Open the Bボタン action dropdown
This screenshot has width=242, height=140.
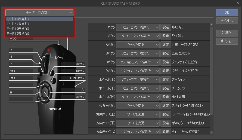[x=138, y=53]
